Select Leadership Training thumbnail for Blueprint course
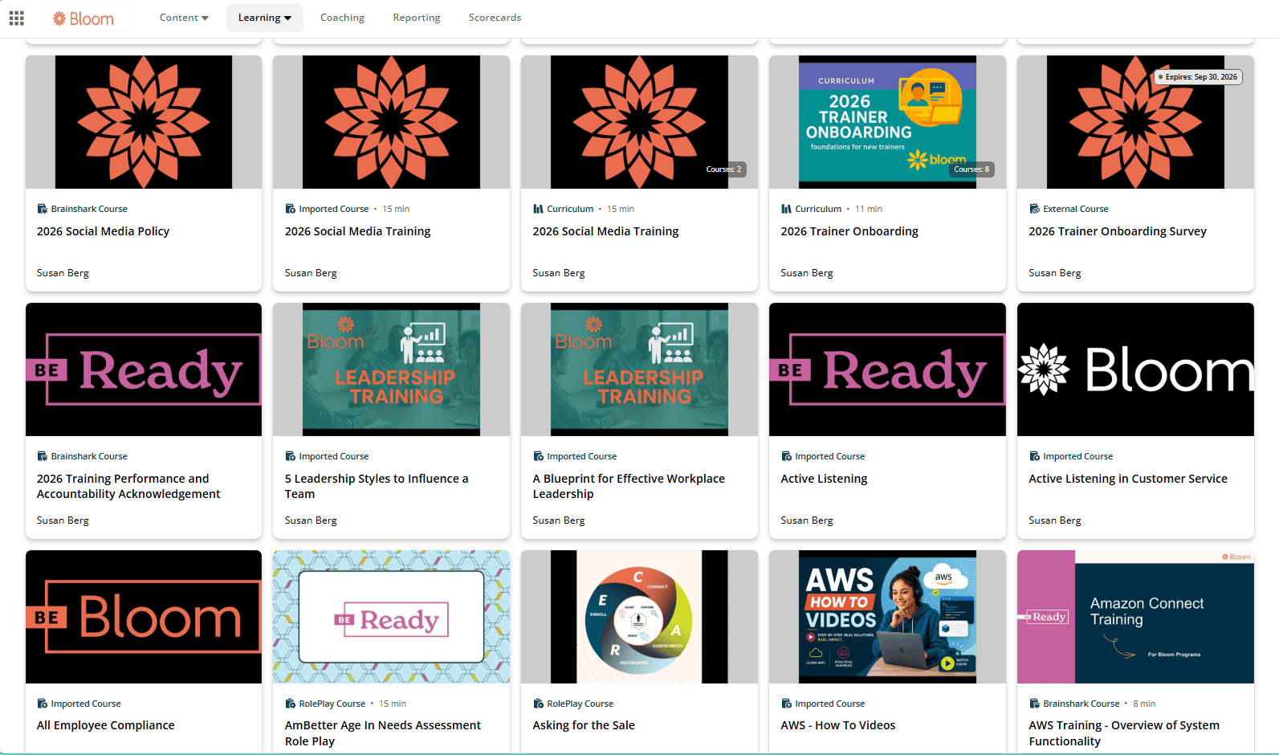1279x755 pixels. [x=639, y=369]
